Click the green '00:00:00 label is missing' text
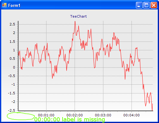The image size is (159, 123). click(70, 120)
